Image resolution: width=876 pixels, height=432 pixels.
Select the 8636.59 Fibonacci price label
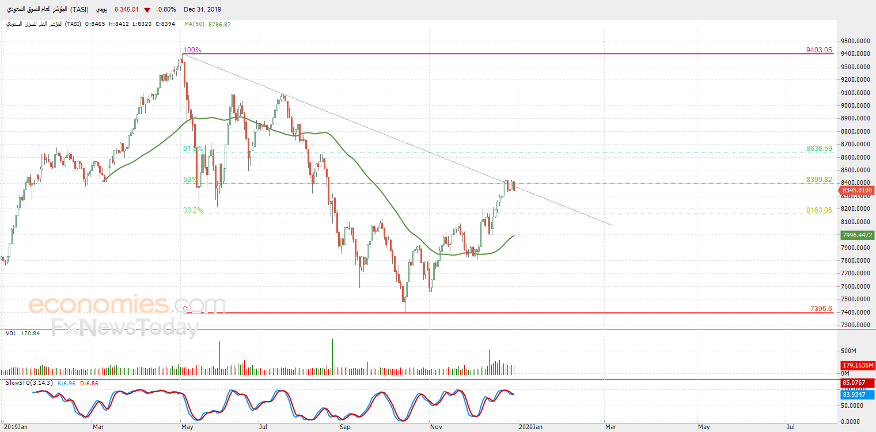819,149
